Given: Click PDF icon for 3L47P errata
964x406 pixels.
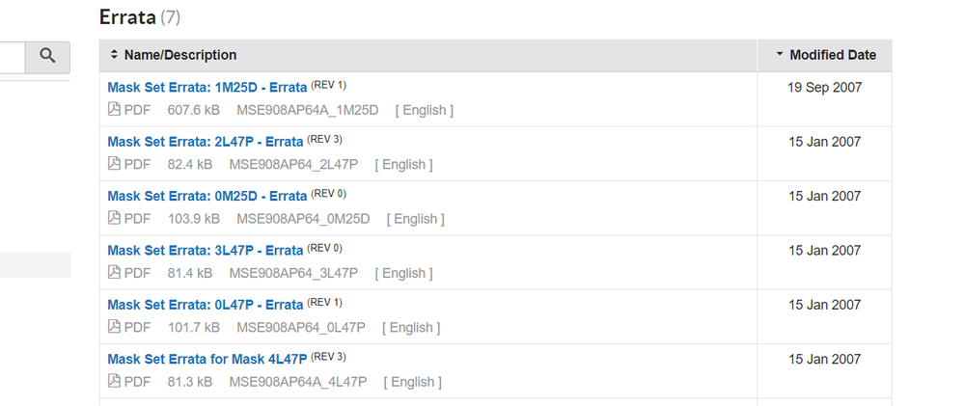Looking at the screenshot, I should coord(114,273).
